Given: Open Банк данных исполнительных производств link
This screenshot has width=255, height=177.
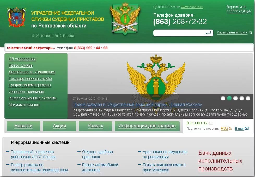Looking at the screenshot, I should 220,161.
